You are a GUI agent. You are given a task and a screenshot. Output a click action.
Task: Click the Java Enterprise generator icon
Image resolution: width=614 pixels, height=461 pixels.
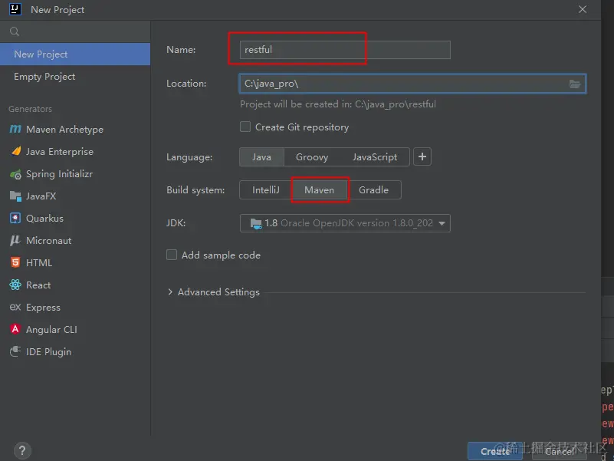coord(15,151)
